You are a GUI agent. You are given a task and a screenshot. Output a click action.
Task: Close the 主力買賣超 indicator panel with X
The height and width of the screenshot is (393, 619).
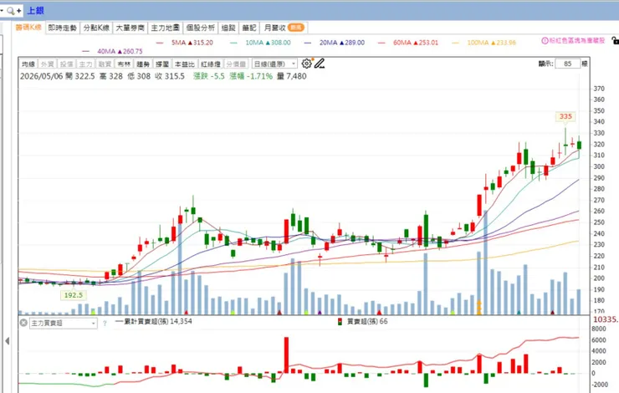pos(23,323)
